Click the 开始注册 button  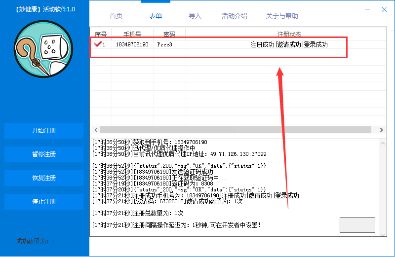[x=44, y=131]
